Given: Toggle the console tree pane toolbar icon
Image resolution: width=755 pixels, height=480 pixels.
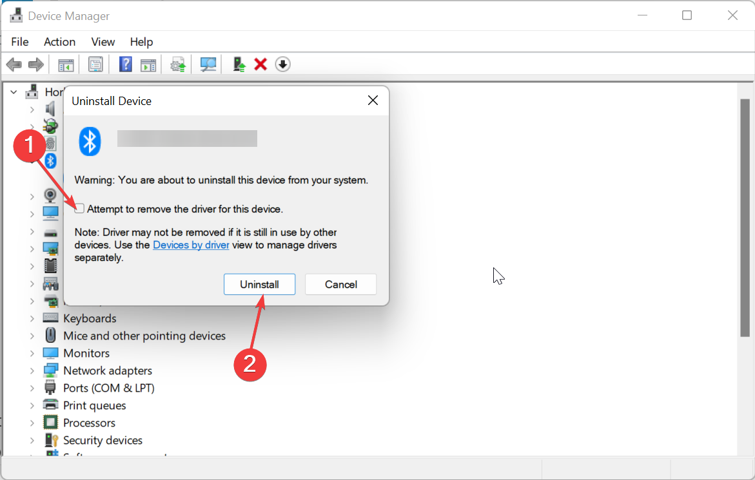Looking at the screenshot, I should (66, 64).
